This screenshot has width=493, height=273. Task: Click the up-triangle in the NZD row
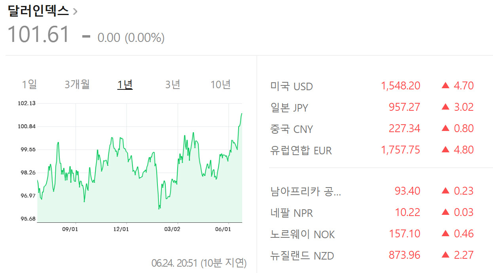coord(446,255)
